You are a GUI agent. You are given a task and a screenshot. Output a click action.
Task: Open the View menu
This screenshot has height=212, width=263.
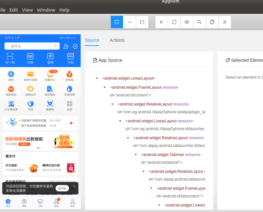click(x=27, y=10)
